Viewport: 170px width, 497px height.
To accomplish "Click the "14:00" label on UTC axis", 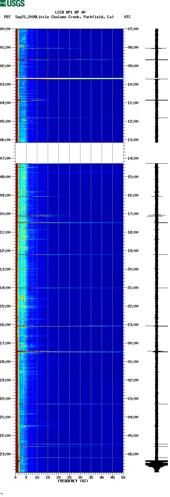I will [133, 158].
